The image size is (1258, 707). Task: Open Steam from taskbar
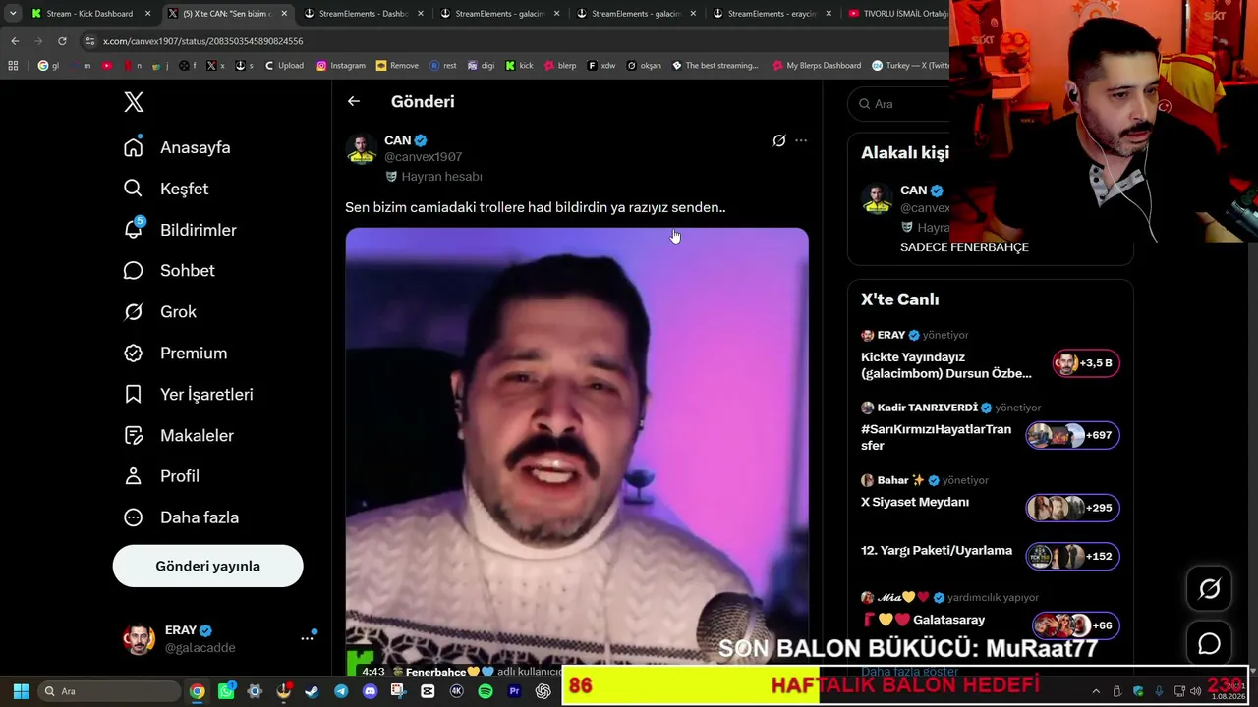(x=313, y=691)
